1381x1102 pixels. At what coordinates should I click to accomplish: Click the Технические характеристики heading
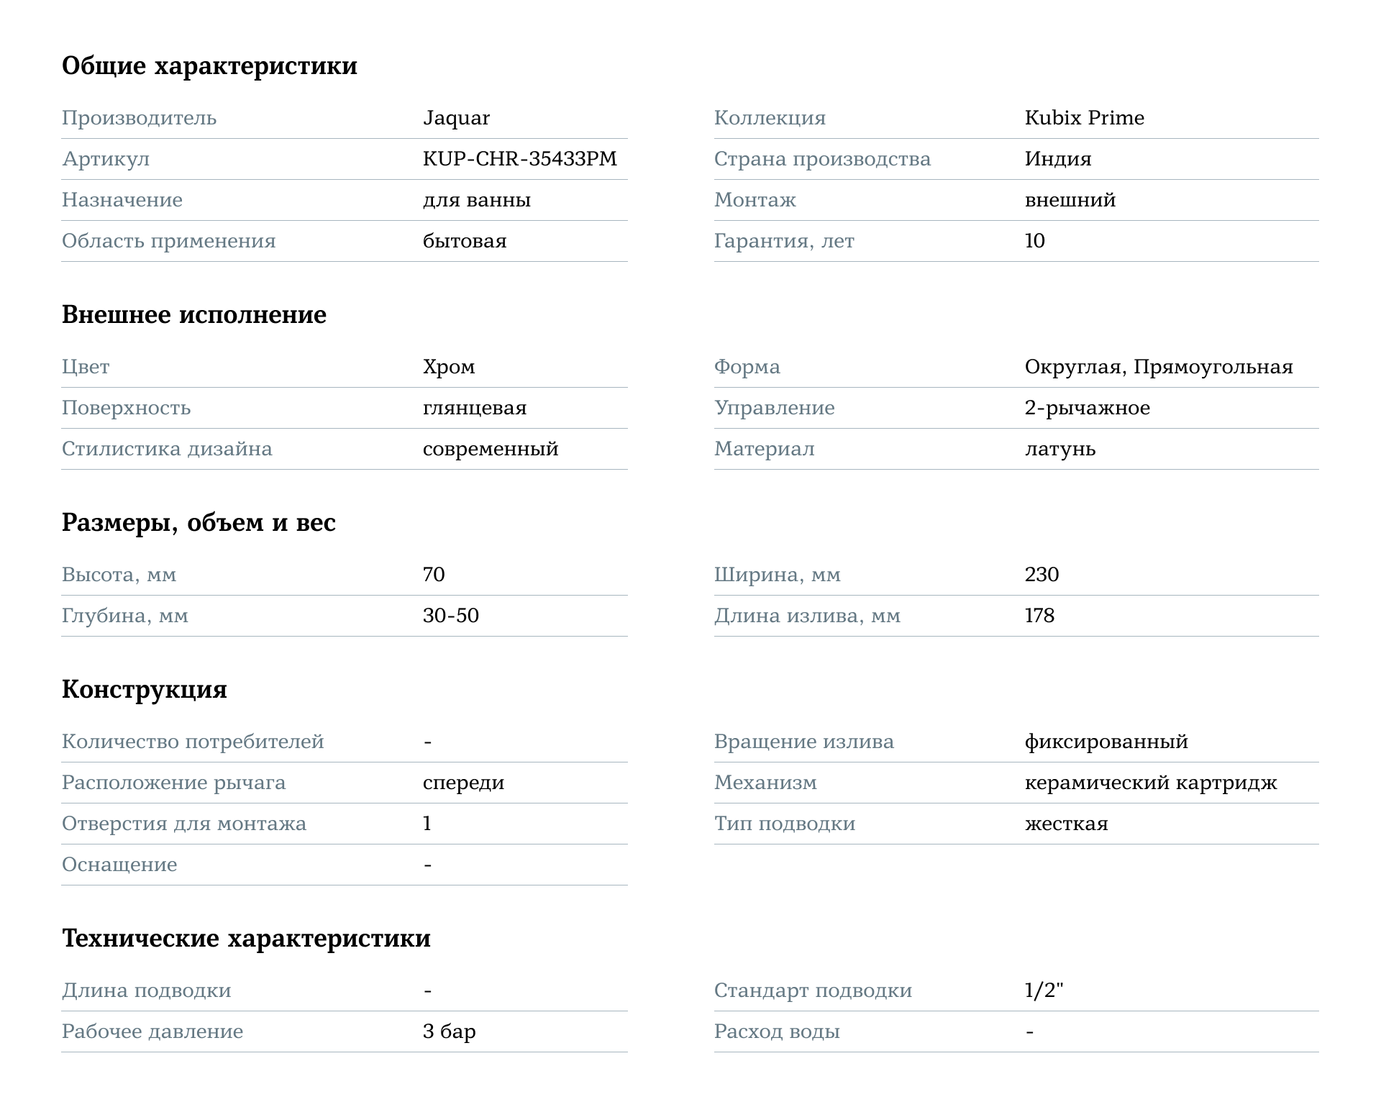pyautogui.click(x=246, y=939)
